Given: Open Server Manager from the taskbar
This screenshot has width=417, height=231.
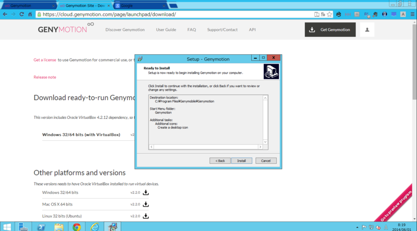Looking at the screenshot, I should tap(23, 227).
